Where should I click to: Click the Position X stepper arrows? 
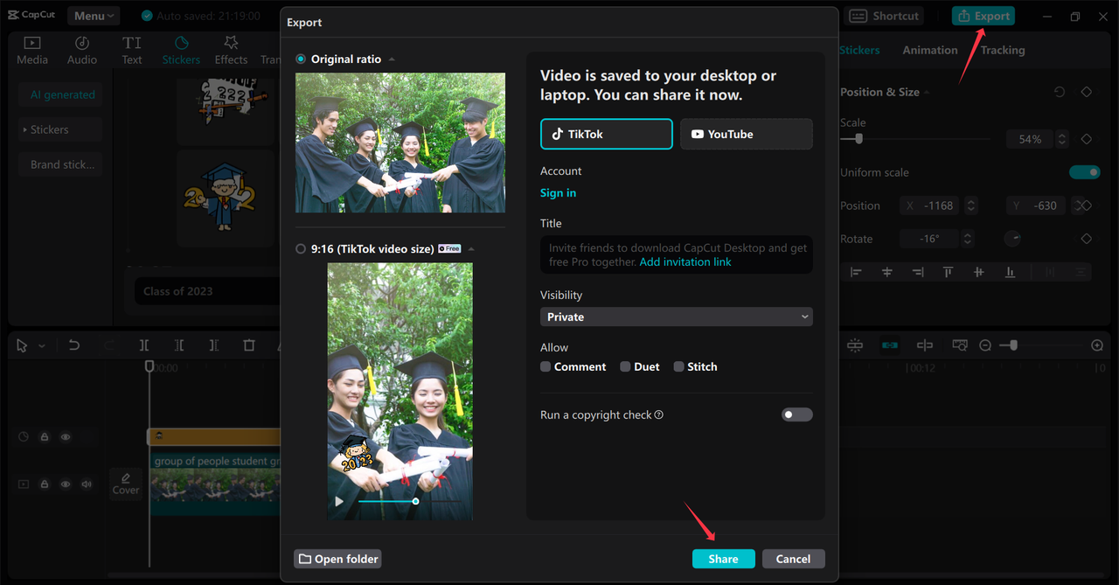click(x=970, y=205)
